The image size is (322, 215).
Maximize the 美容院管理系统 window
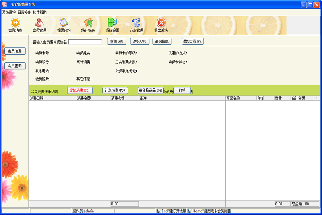[x=310, y=4]
